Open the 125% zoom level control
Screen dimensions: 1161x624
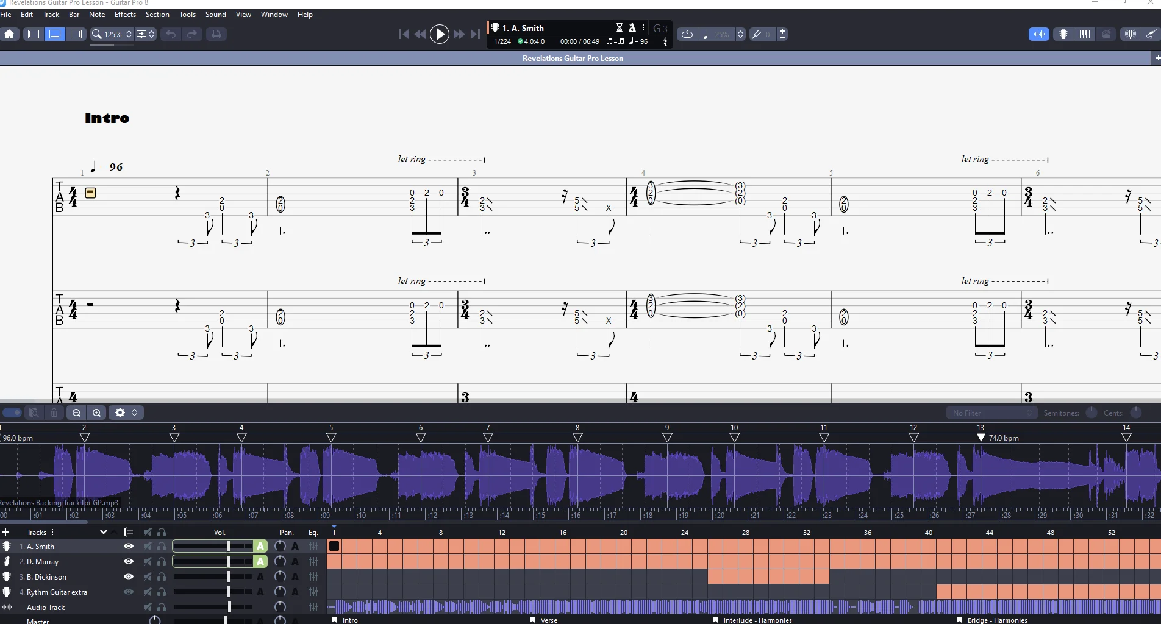[x=112, y=34]
